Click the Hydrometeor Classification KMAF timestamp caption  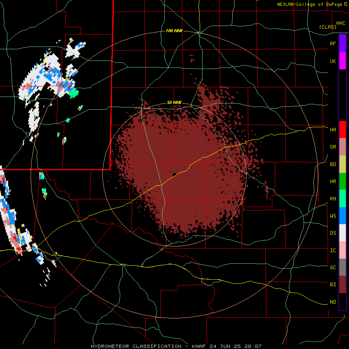click(x=176, y=346)
